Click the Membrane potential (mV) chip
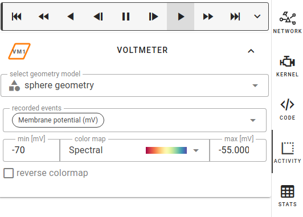The width and height of the screenshot is (303, 217). (58, 120)
